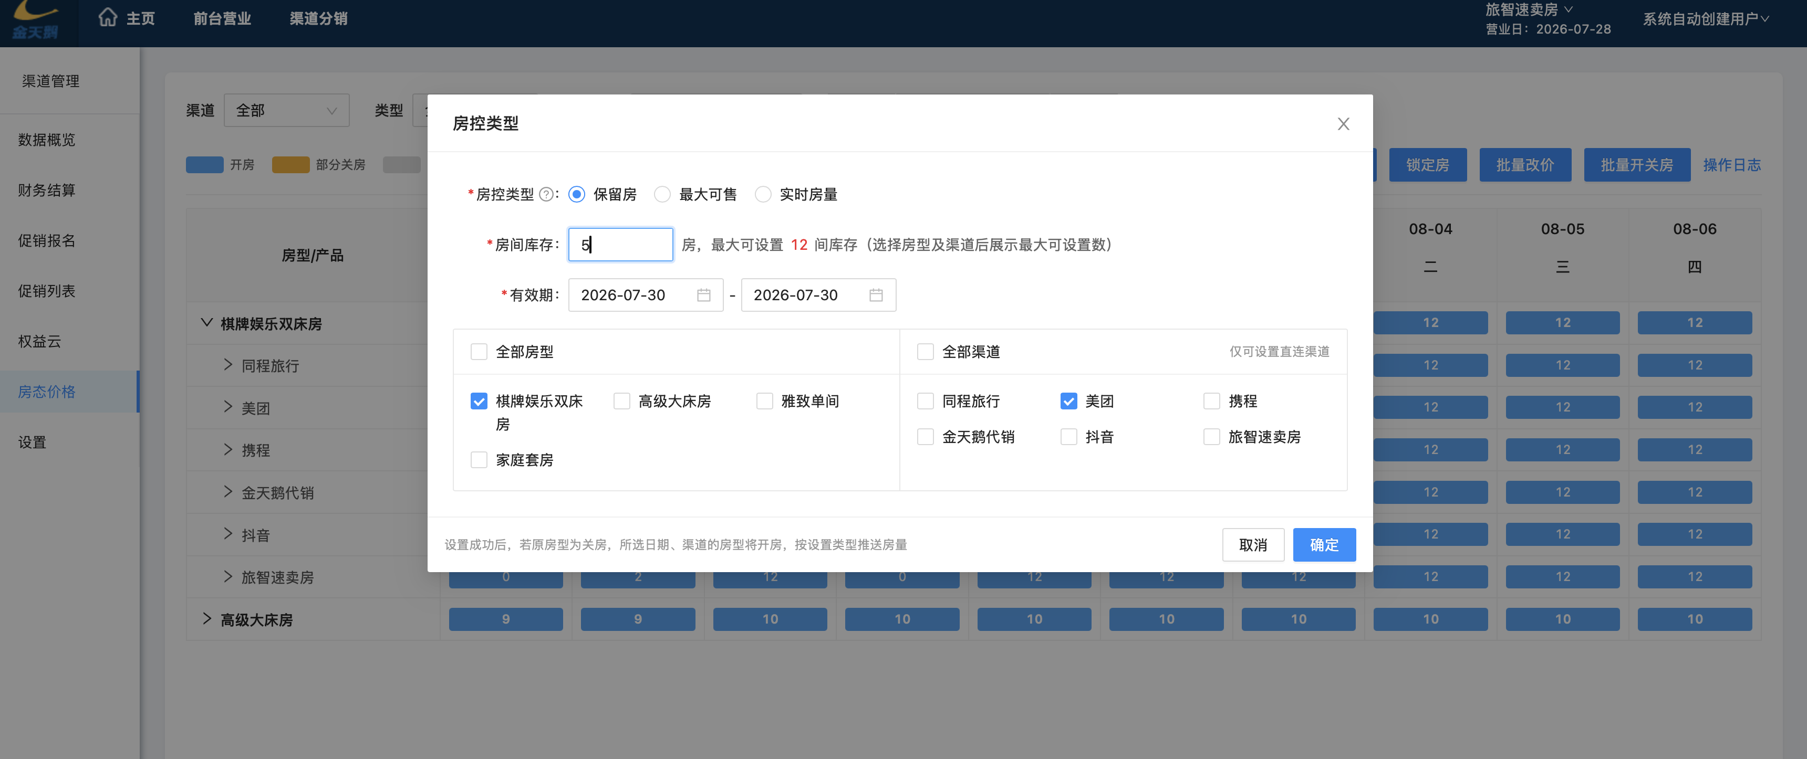Open the 操作日志 link
This screenshot has height=759, width=1807.
coord(1731,165)
